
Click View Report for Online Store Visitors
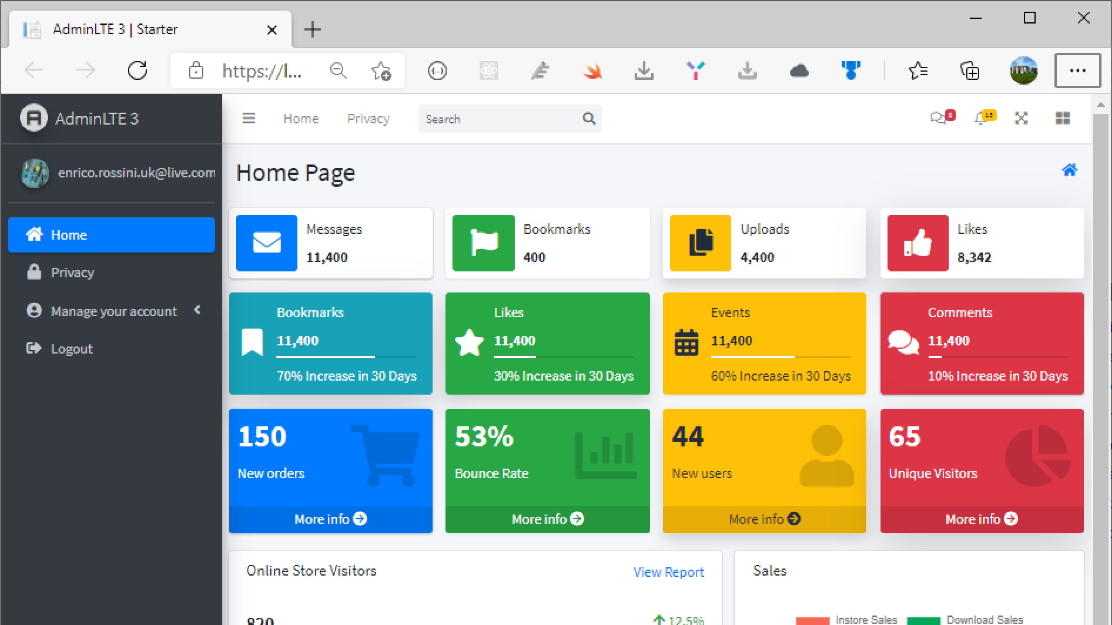[x=669, y=572]
